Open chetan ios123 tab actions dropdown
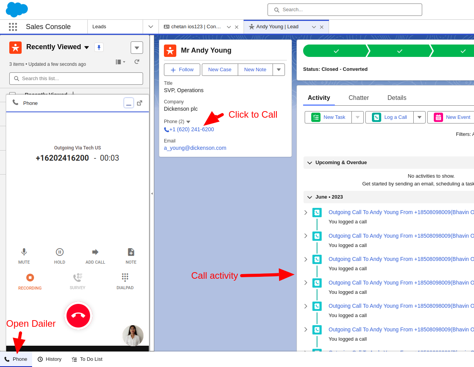The image size is (474, 367). click(229, 27)
